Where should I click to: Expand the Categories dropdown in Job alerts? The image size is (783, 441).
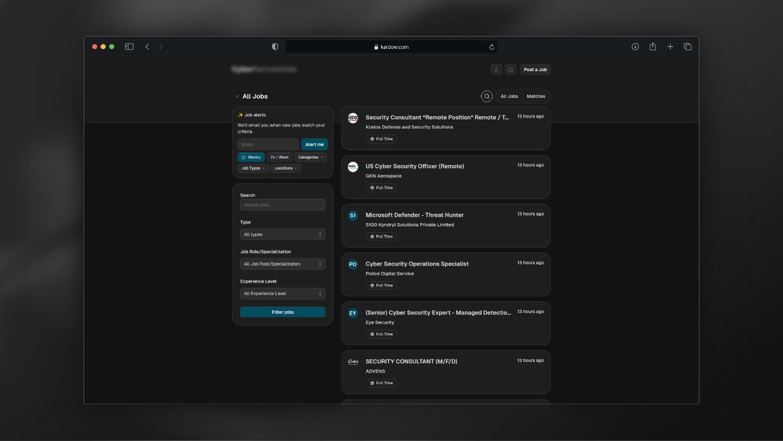tap(311, 157)
